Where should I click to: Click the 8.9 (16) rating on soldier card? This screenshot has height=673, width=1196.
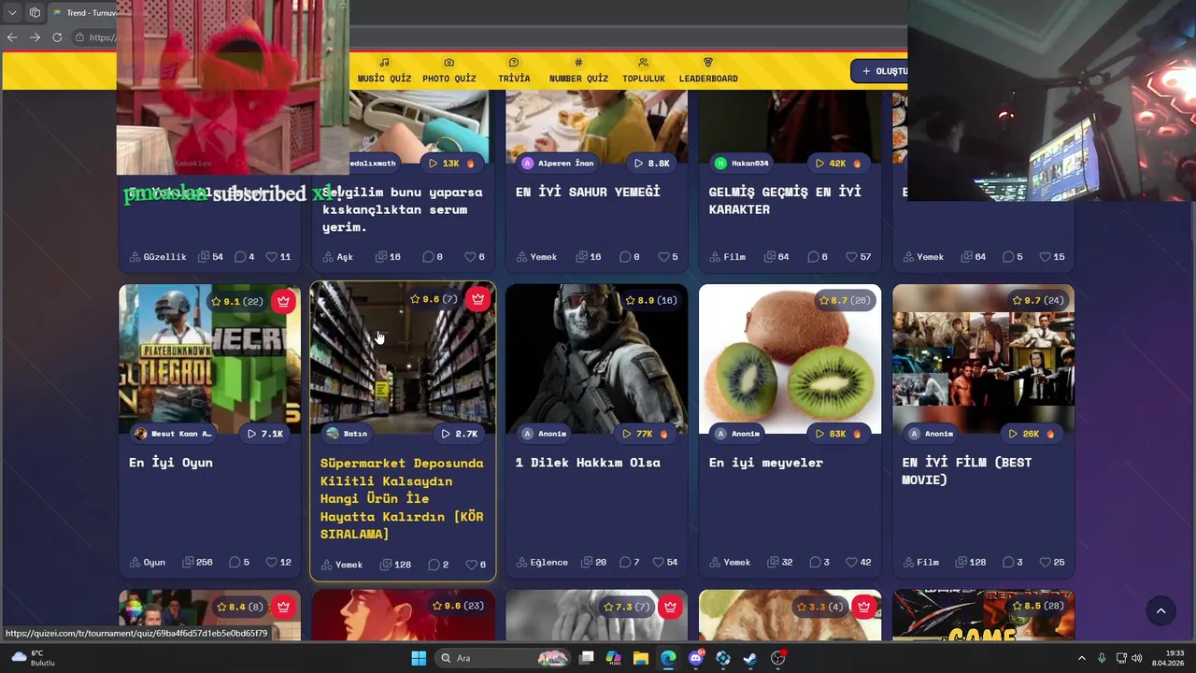650,300
